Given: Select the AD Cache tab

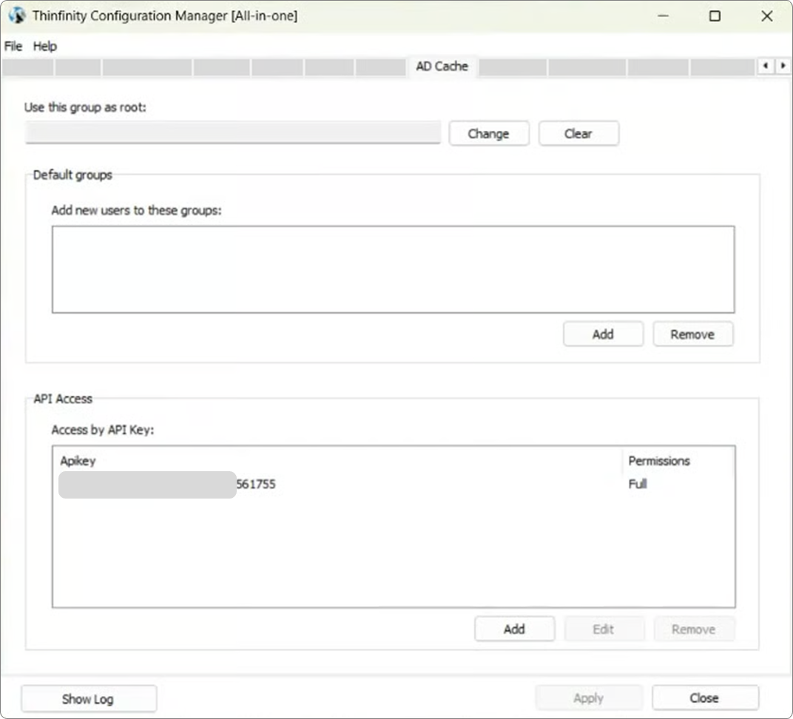Looking at the screenshot, I should (442, 67).
